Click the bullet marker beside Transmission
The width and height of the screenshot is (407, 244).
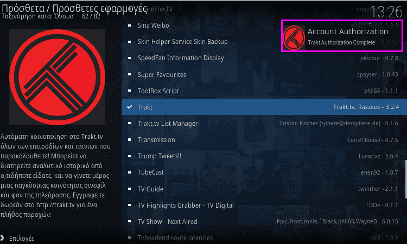[130, 140]
